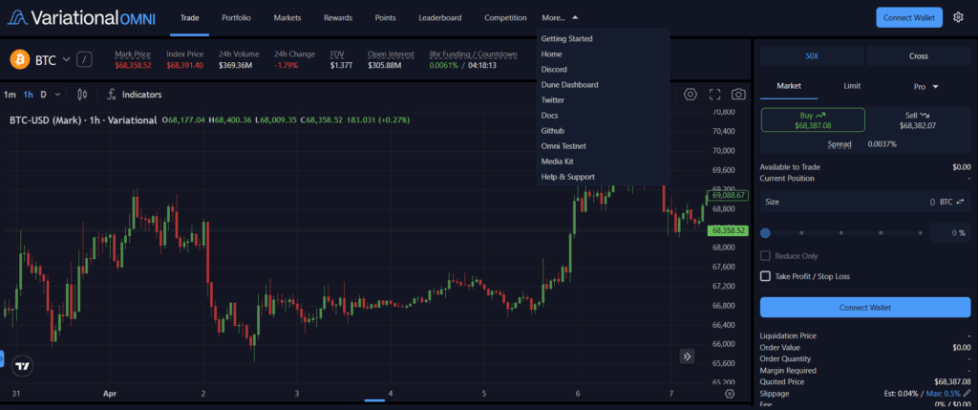
Task: Tick the Take Profit / Stop Loss checkbox
Action: [765, 276]
